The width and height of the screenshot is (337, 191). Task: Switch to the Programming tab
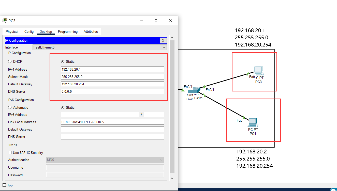coord(68,31)
